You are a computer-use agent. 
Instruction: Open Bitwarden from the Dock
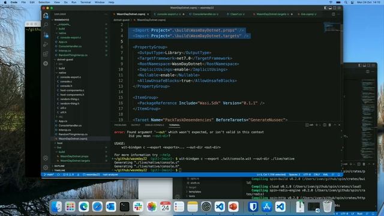(x=253, y=206)
